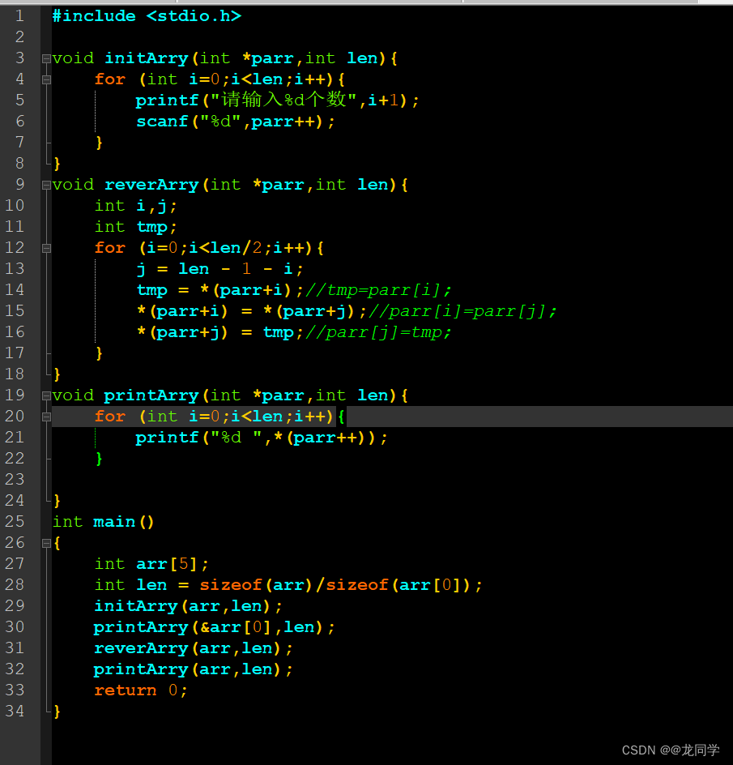This screenshot has width=733, height=765.
Task: Collapse the initArry function fold on line 3
Action: [46, 58]
